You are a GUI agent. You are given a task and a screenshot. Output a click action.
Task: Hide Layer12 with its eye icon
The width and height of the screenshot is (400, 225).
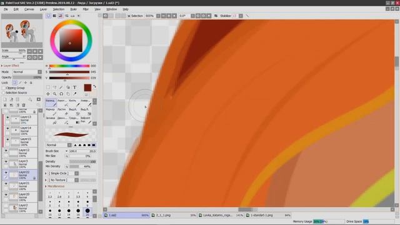tap(6, 151)
